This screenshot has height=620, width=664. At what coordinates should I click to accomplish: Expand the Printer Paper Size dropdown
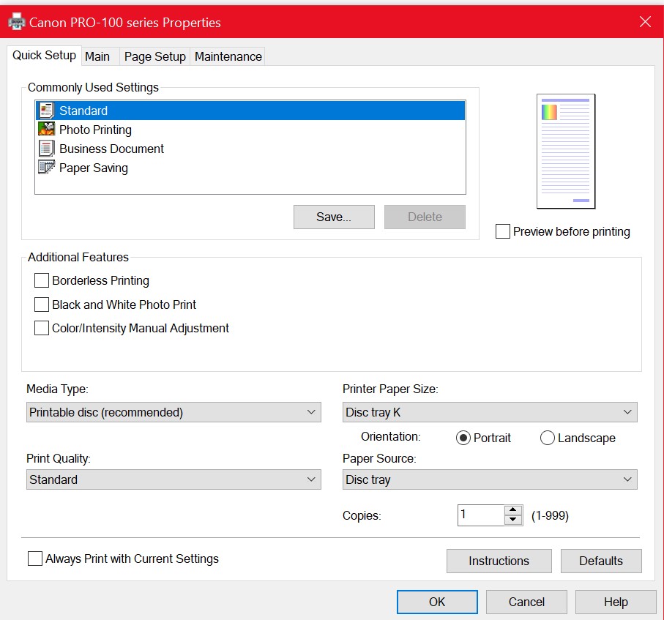click(x=490, y=412)
